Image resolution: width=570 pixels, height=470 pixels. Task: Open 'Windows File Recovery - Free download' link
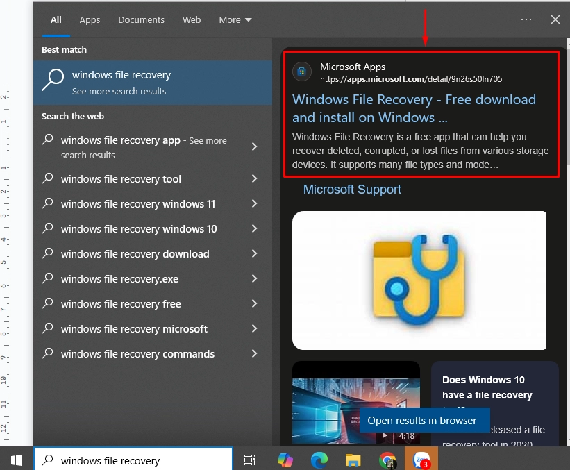(x=414, y=108)
